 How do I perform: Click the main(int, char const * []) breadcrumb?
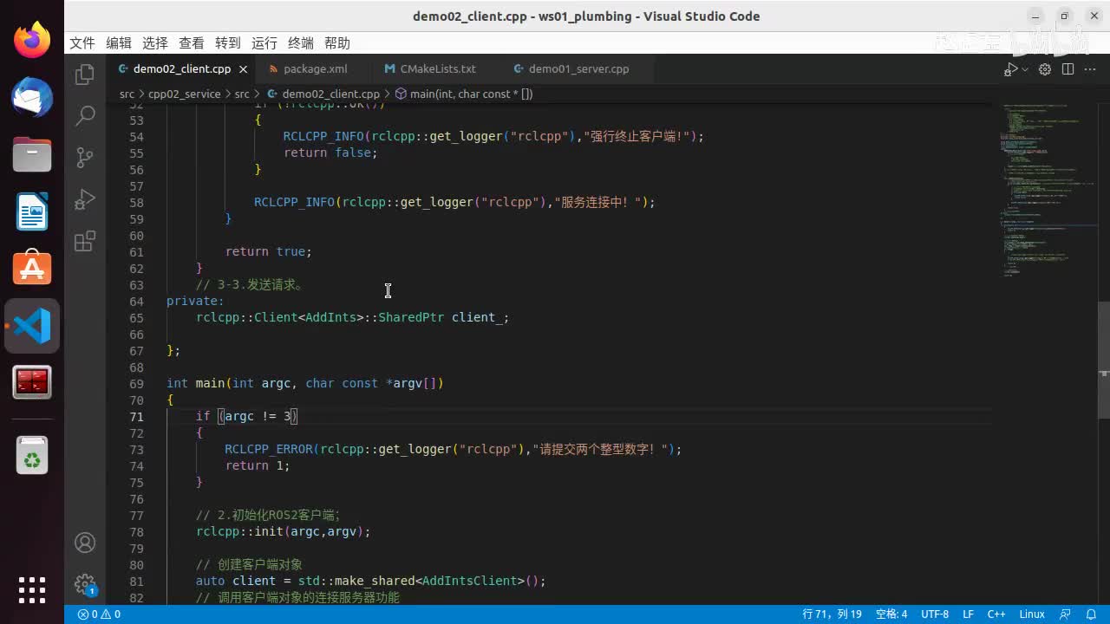point(464,94)
